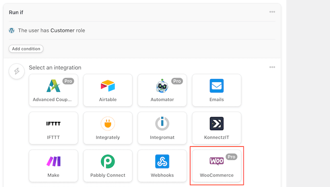Screen dimensions: 330x187
Task: Open the Select an integration options menu
Action: [x=272, y=67]
